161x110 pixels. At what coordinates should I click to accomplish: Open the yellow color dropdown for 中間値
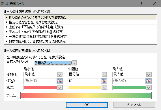click(104, 88)
